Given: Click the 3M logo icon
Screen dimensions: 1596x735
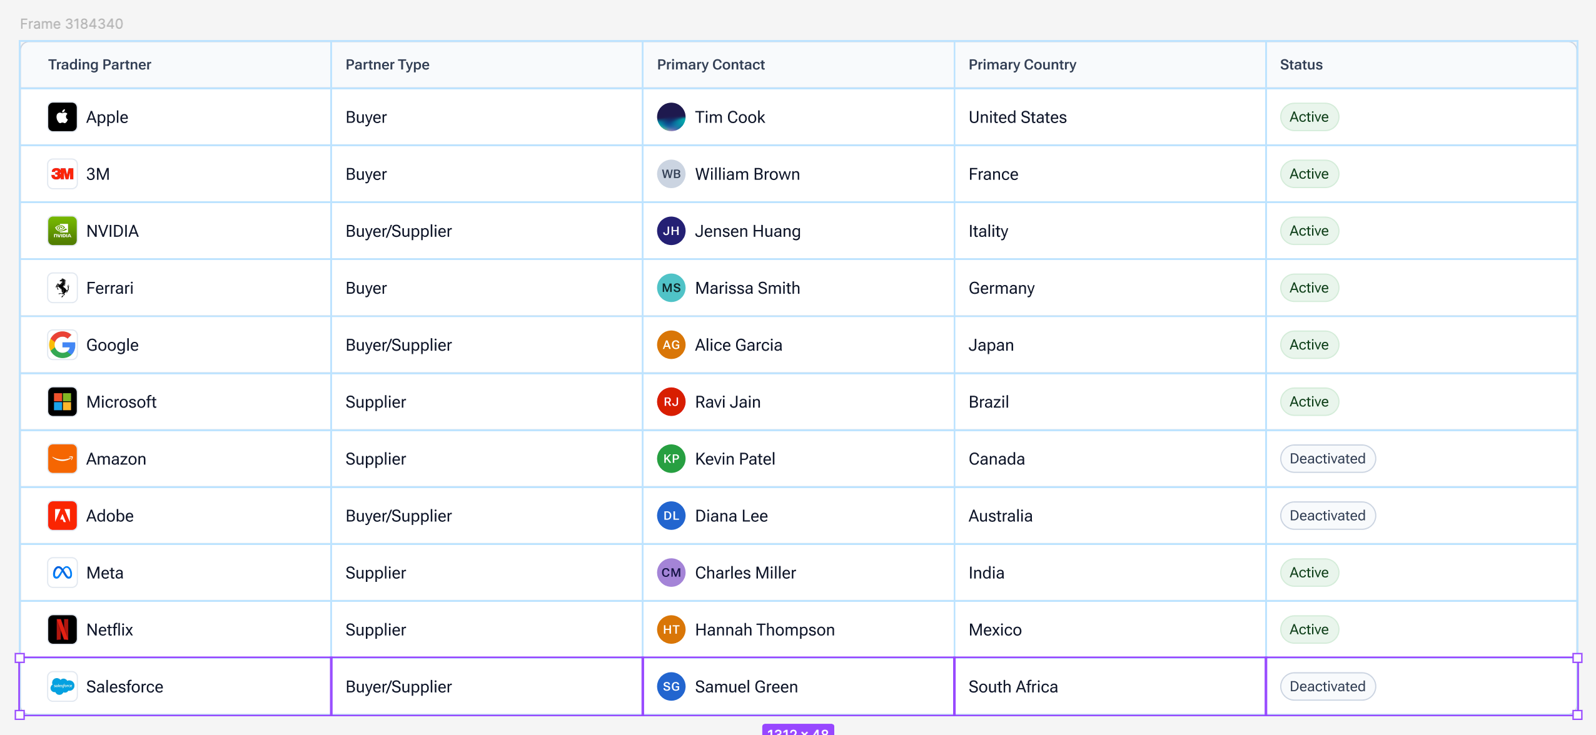Looking at the screenshot, I should (63, 174).
